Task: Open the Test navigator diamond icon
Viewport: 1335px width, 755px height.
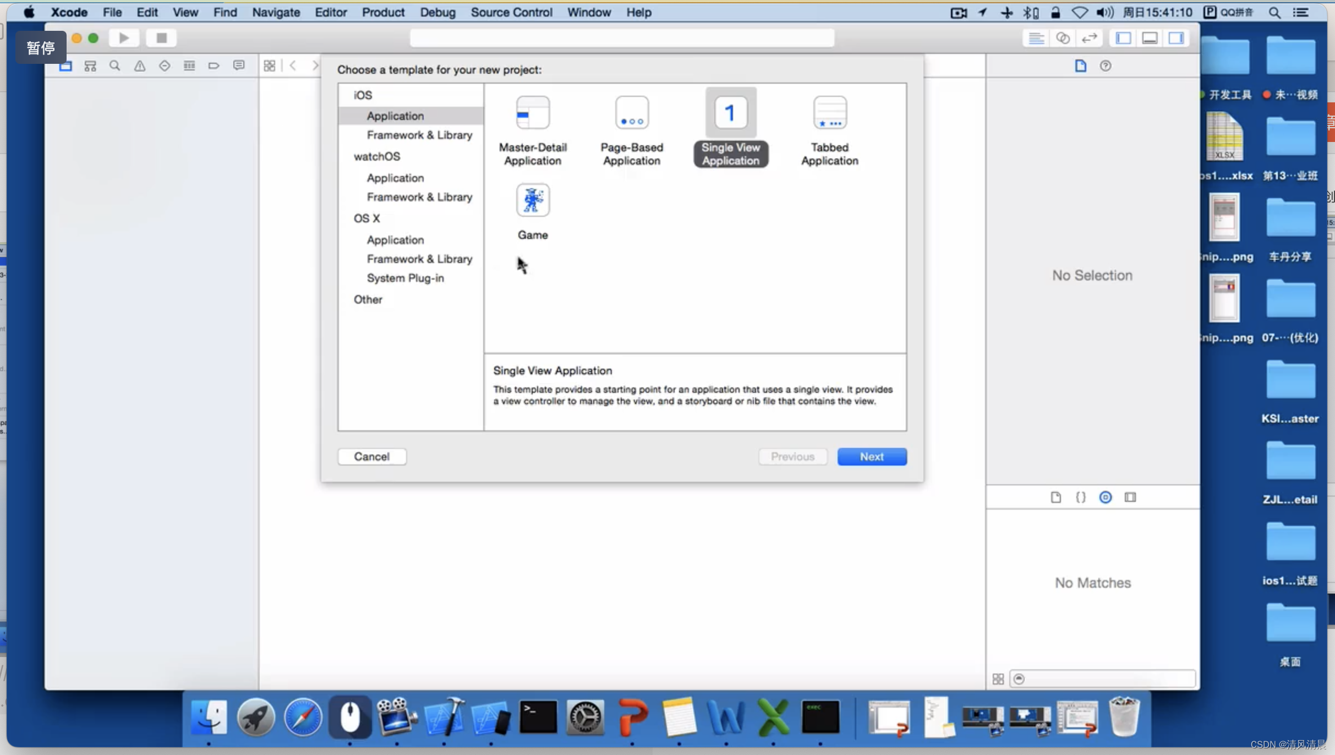Action: [165, 66]
